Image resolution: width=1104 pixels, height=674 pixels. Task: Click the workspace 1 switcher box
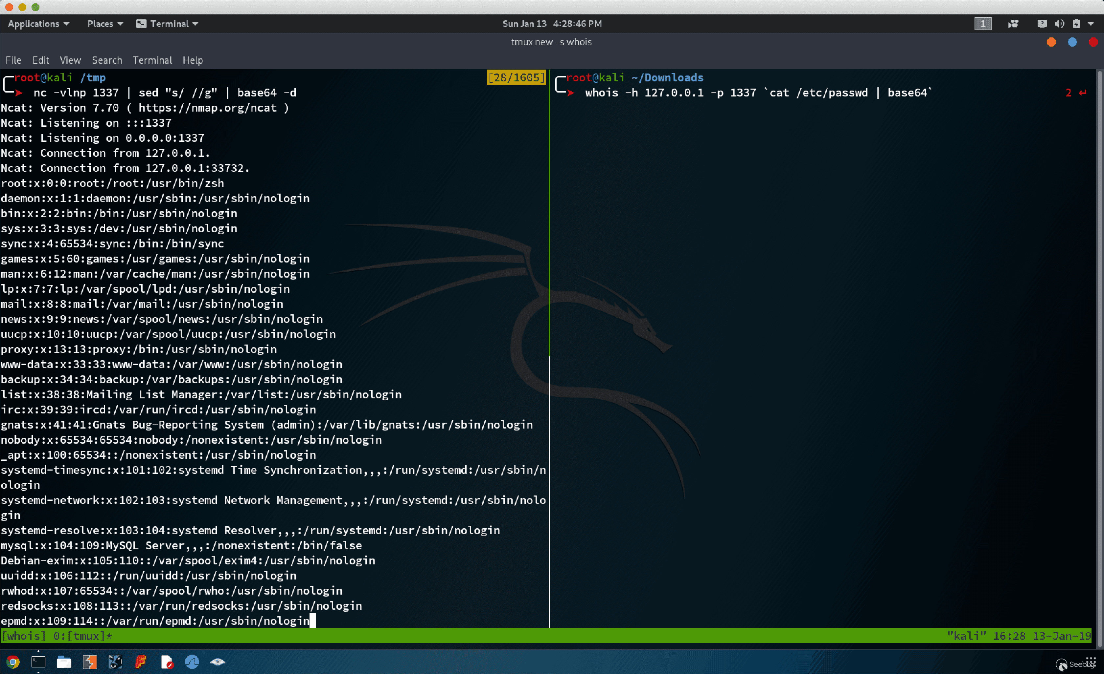coord(982,24)
